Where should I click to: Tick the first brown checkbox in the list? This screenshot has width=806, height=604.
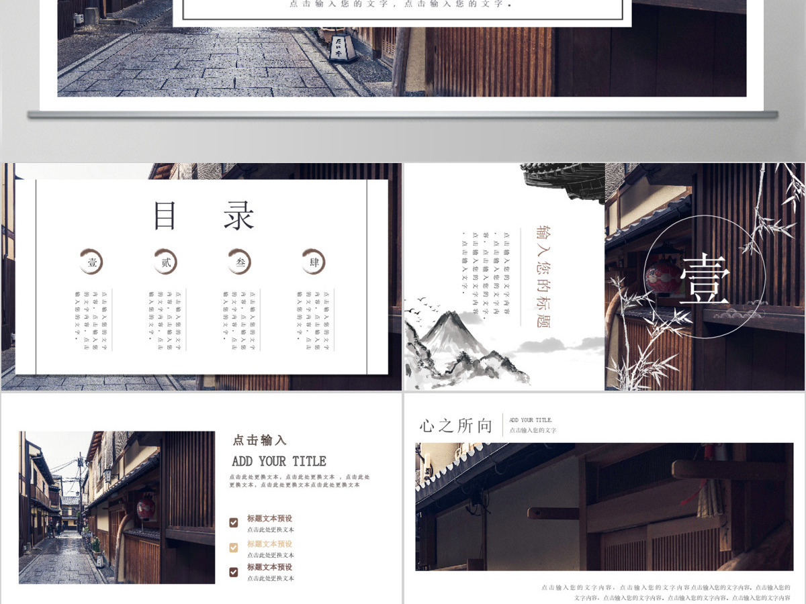click(x=234, y=523)
